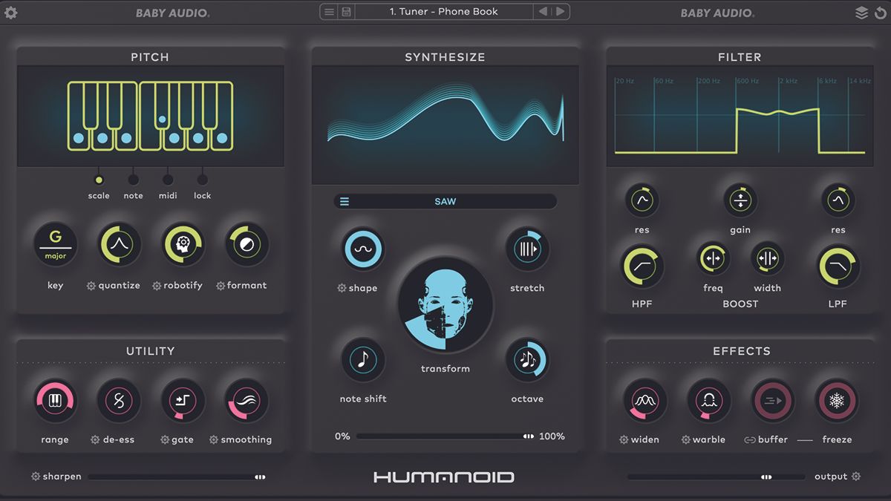Screen dimensions: 891x501
Task: Click the undo arrow icon top right
Action: [x=881, y=12]
